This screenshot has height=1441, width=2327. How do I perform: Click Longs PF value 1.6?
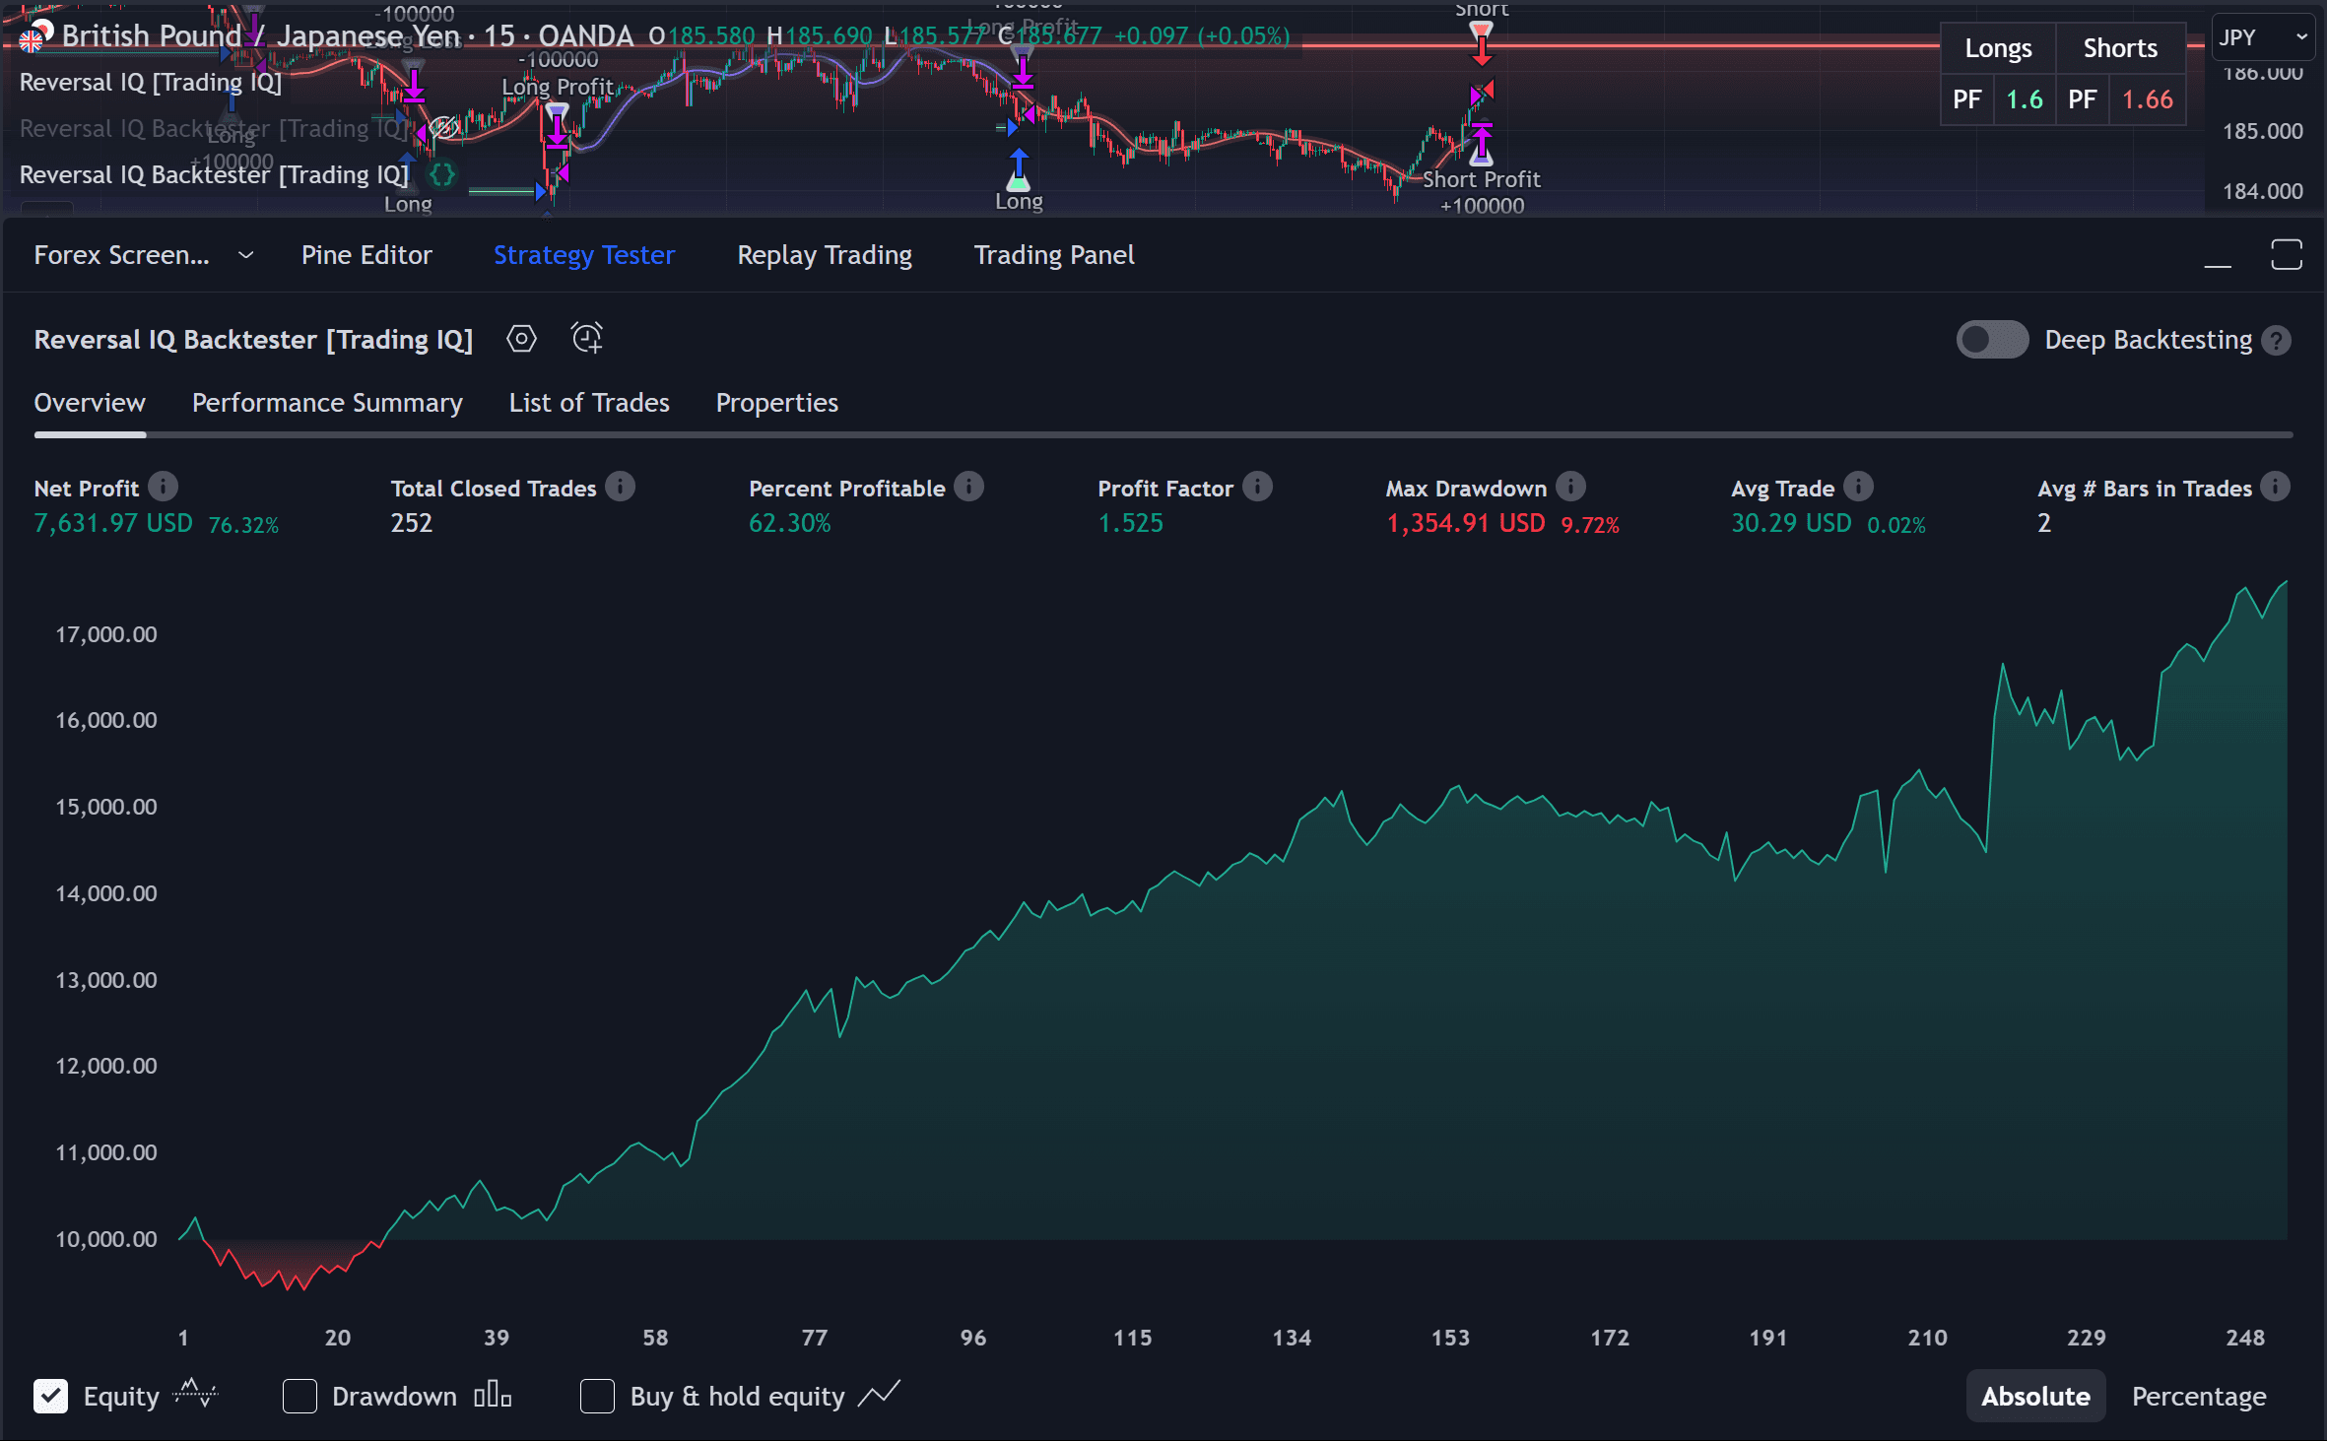point(2025,99)
